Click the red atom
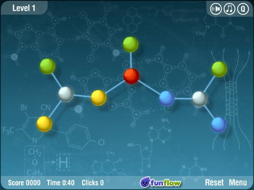The width and height of the screenshot is (254, 190). pyautogui.click(x=132, y=76)
